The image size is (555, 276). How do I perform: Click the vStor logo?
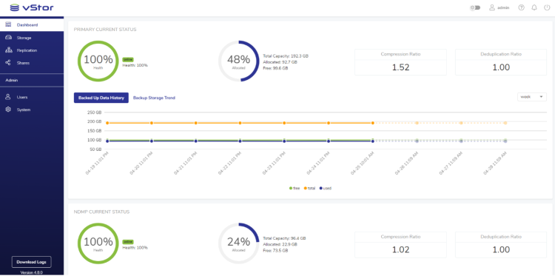(x=32, y=7)
